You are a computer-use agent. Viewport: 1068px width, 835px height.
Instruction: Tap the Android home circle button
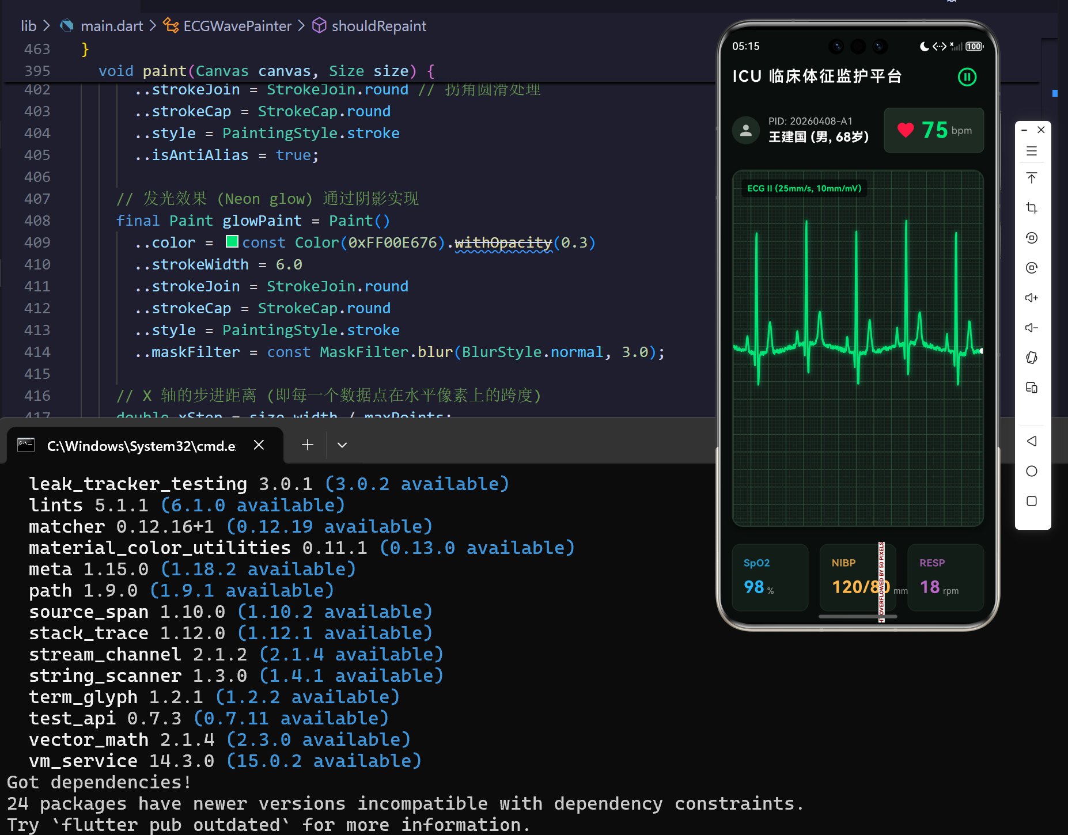click(x=1032, y=471)
